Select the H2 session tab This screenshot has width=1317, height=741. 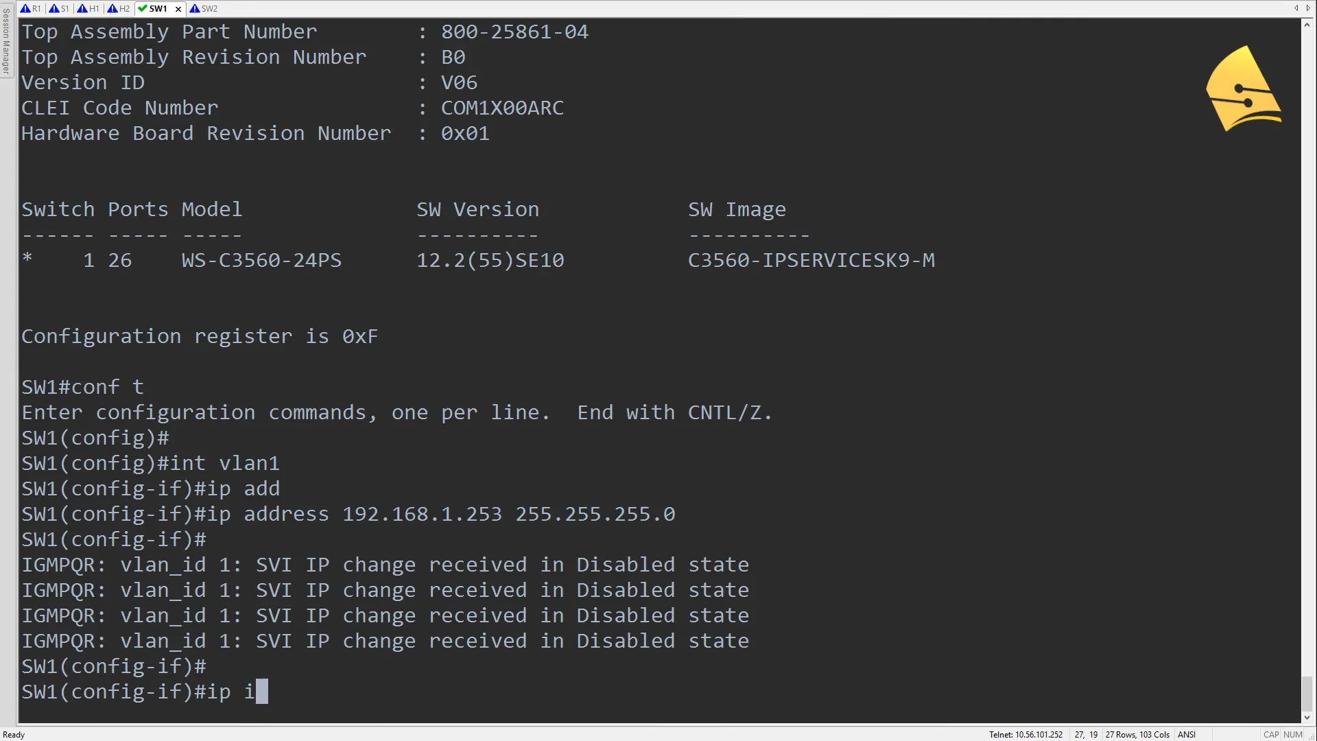pyautogui.click(x=119, y=9)
